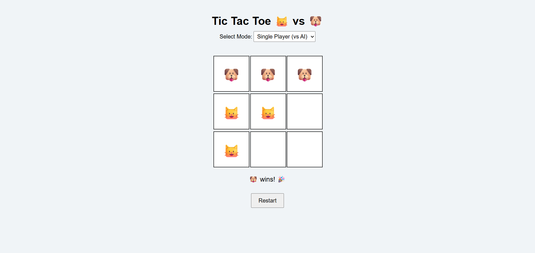Click the wins! status text
535x253 pixels.
[267, 179]
